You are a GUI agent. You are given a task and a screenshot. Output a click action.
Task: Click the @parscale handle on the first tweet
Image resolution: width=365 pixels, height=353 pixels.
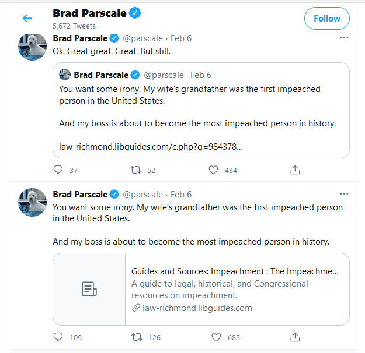pyautogui.click(x=142, y=38)
